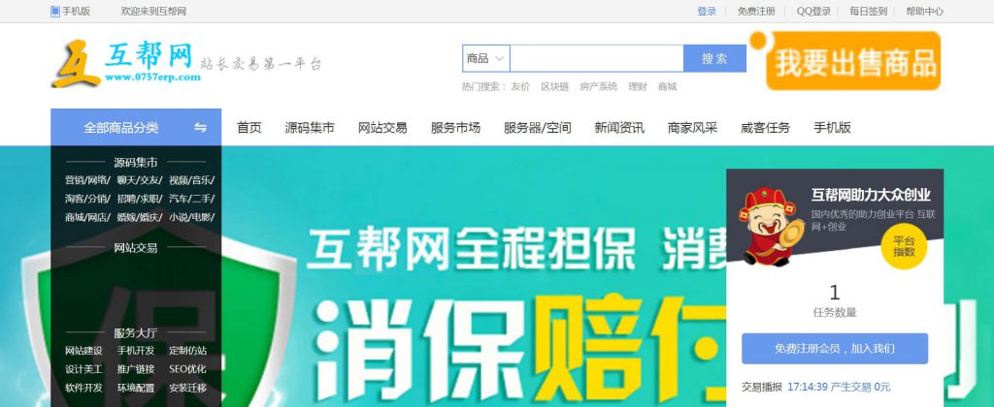The width and height of the screenshot is (994, 407).
Task: Open the 源码集市 navigation tab
Action: pos(310,128)
